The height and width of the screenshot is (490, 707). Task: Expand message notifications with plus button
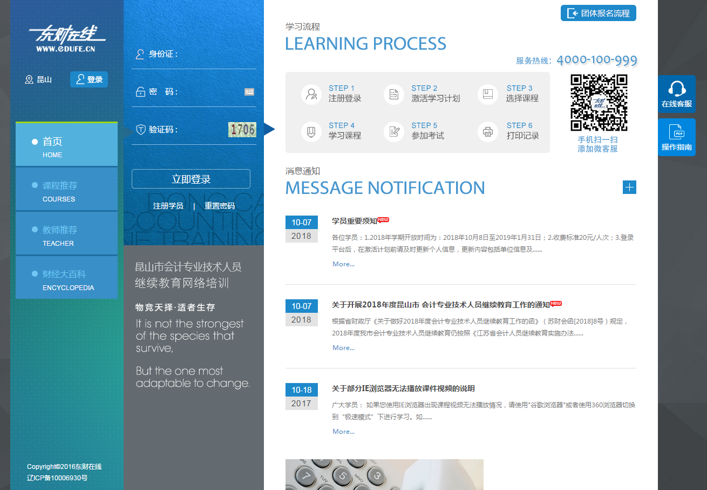(629, 187)
